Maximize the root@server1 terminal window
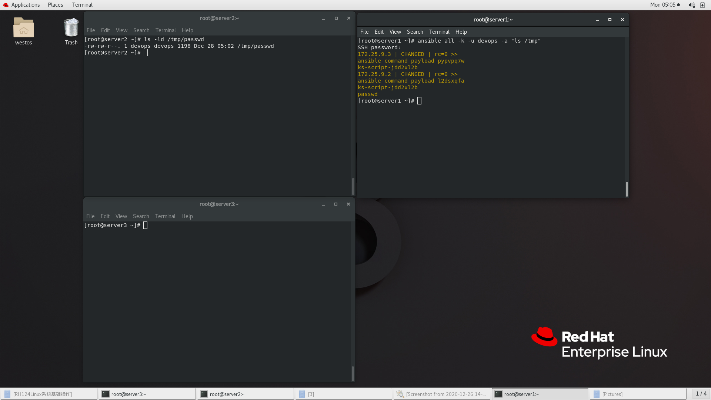 pyautogui.click(x=610, y=20)
